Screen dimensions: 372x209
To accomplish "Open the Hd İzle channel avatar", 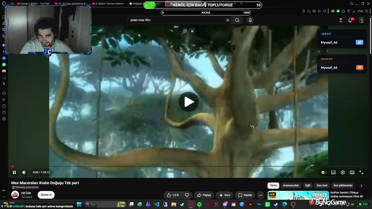I will pos(15,194).
